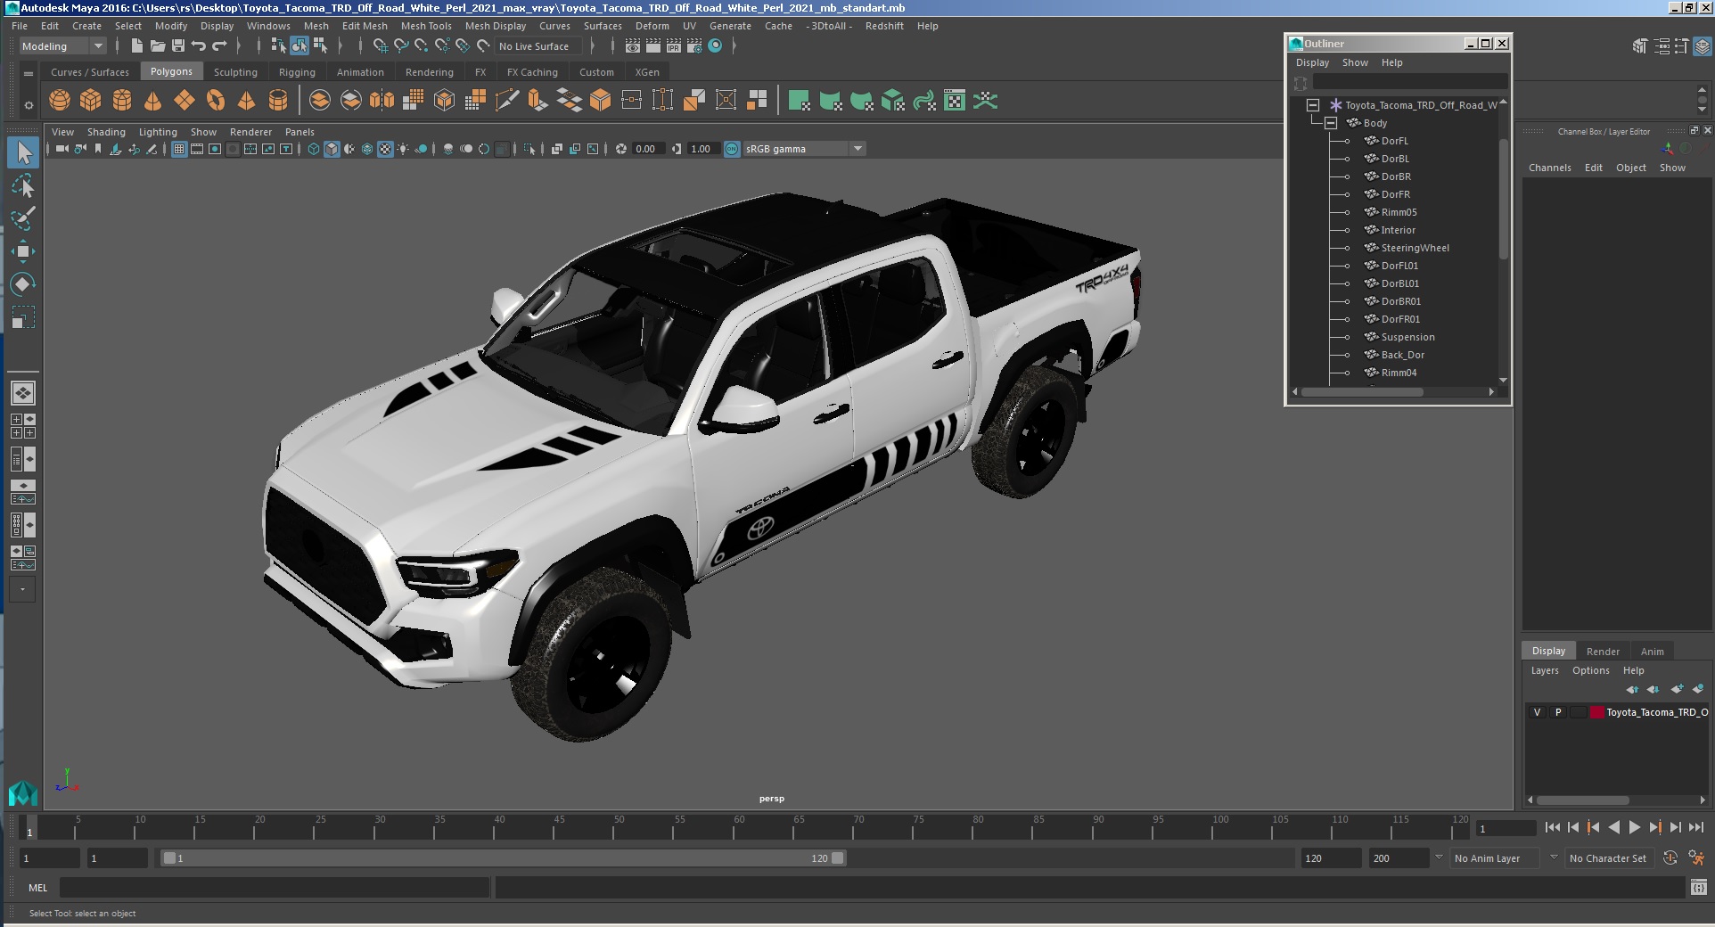Switch to the Render layer tab
1715x927 pixels.
tap(1603, 652)
